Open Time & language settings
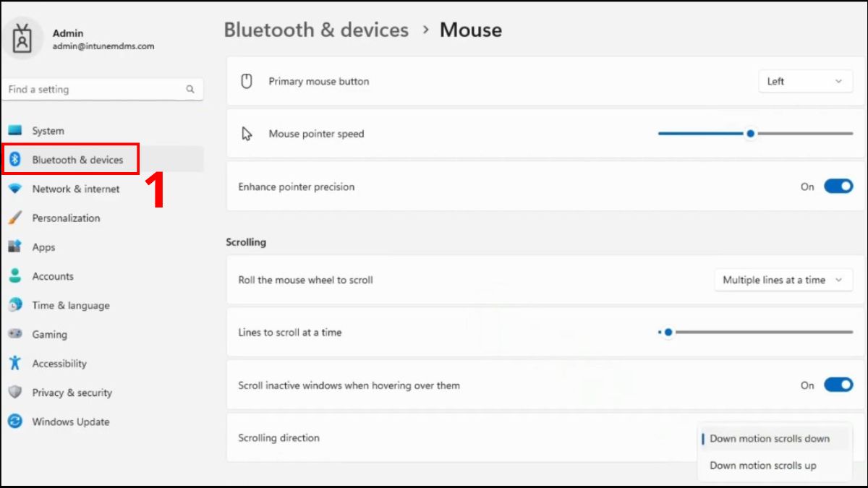The width and height of the screenshot is (868, 488). pos(70,305)
